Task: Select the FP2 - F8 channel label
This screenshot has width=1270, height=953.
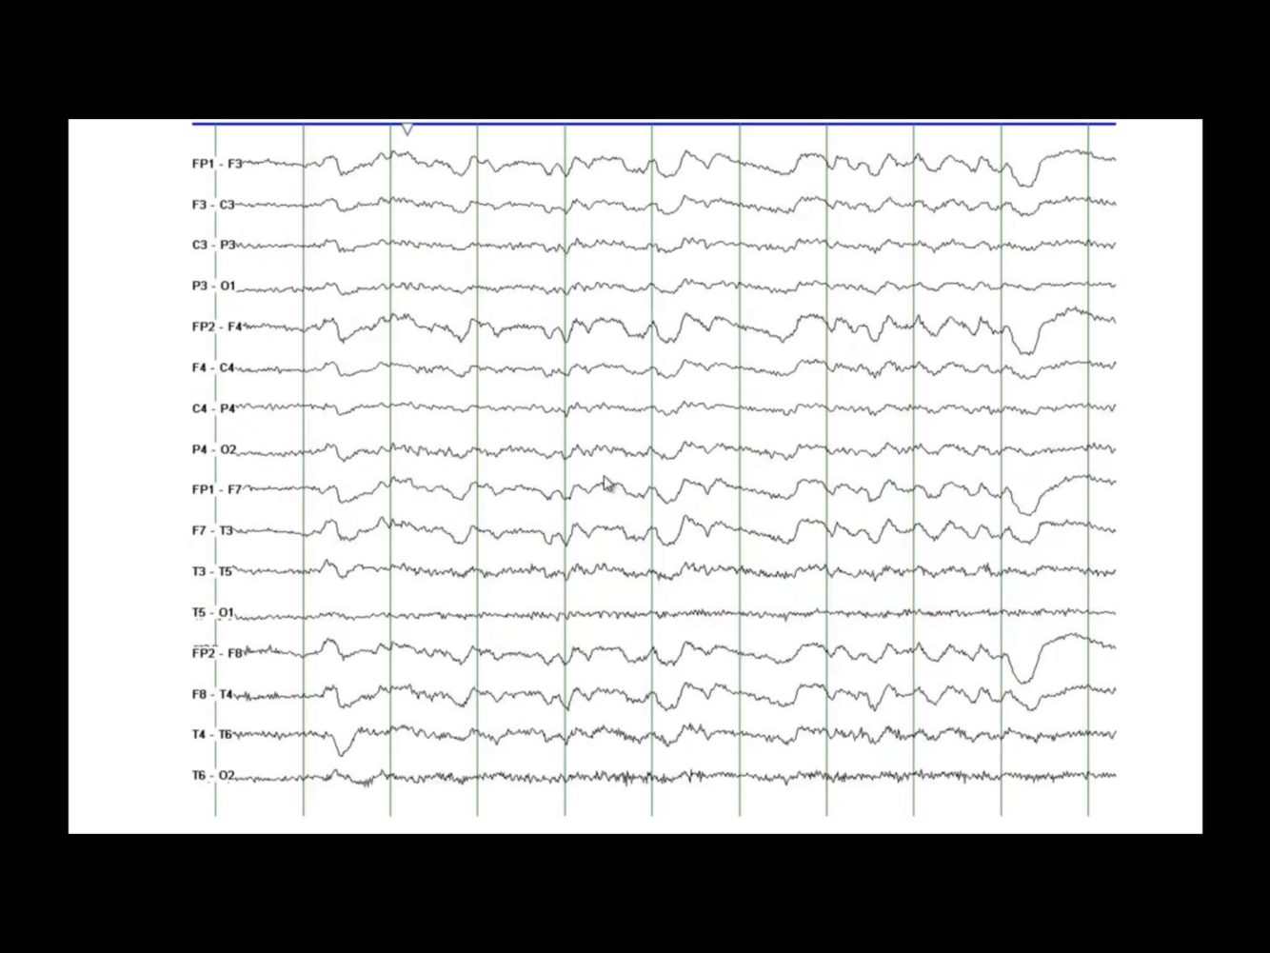Action: 217,653
